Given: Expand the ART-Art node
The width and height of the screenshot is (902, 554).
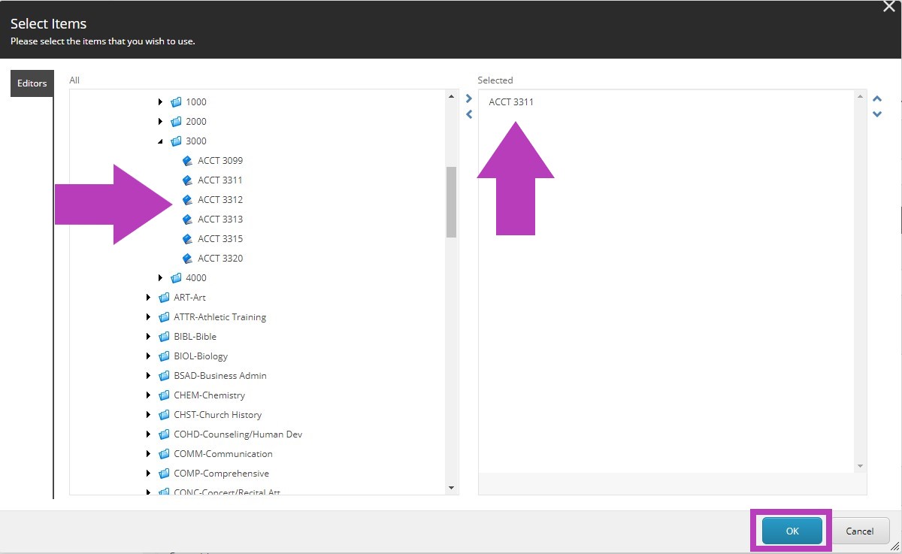Looking at the screenshot, I should tap(149, 297).
